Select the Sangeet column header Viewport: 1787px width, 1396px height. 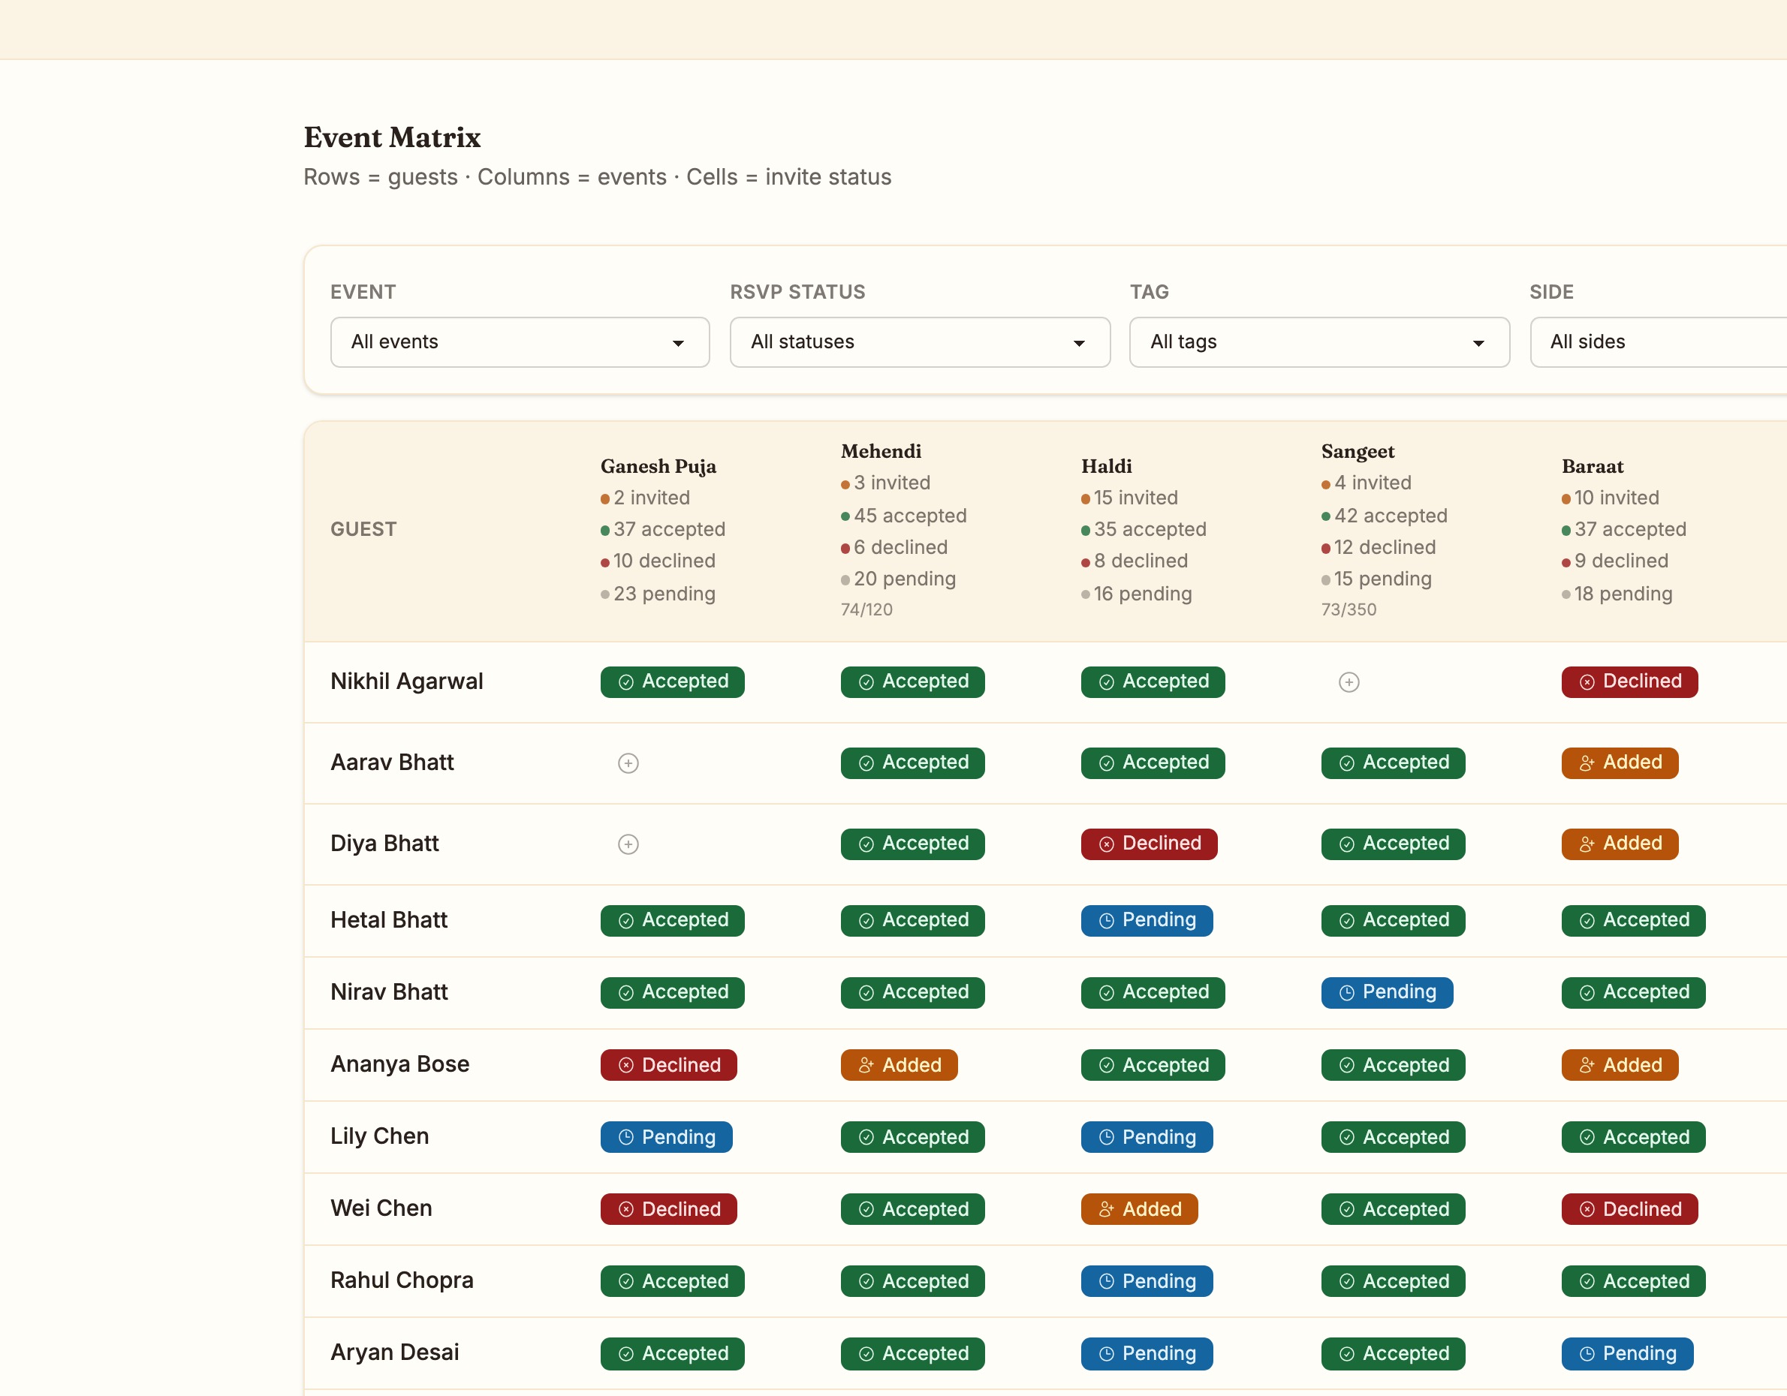point(1358,451)
